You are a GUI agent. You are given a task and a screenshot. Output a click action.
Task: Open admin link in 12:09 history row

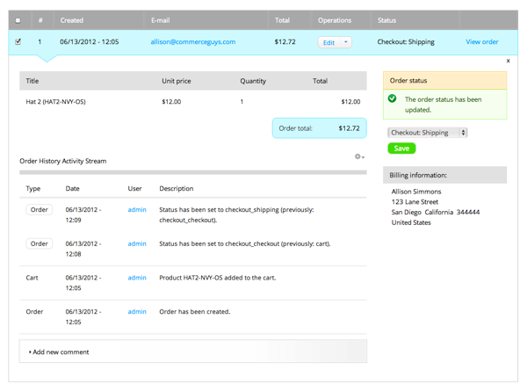tap(137, 209)
